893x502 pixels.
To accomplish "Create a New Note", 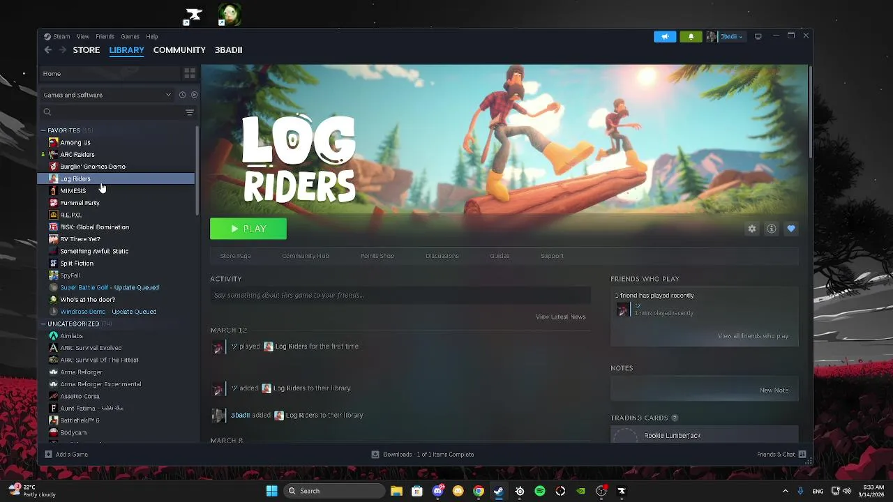I will [x=774, y=390].
